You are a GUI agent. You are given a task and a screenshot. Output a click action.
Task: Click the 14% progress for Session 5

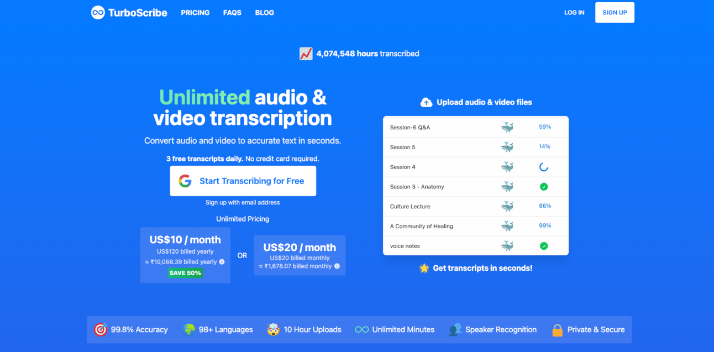544,146
